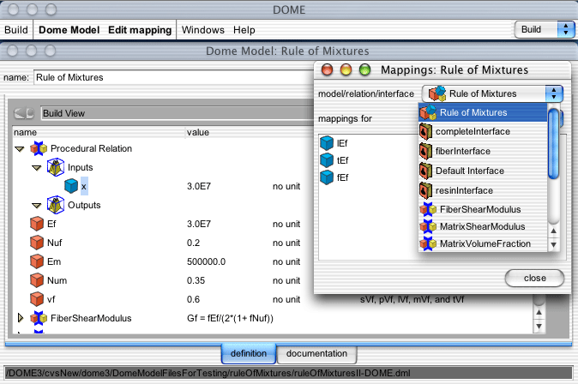Click the model tree scroll down arrow
The image size is (578, 384).
[539, 326]
